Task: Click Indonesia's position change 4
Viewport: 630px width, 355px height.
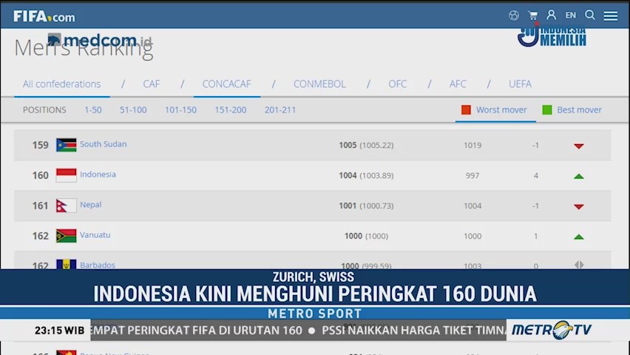Action: [535, 175]
